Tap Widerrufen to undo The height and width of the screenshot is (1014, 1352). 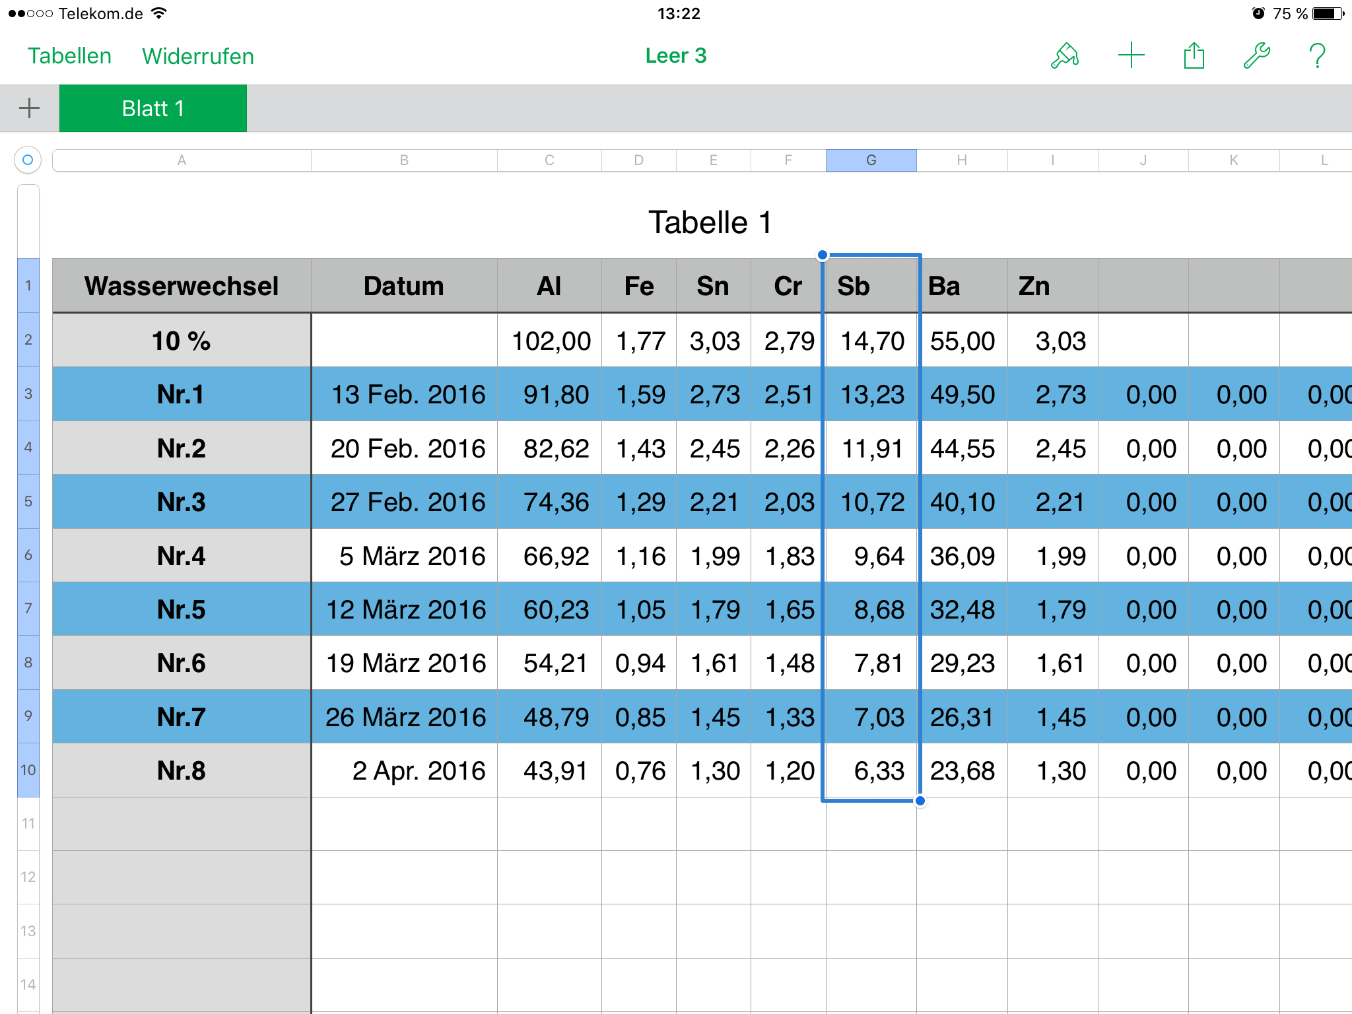(198, 56)
